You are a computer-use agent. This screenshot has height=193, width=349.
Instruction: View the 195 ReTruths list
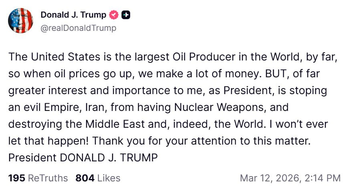click(x=38, y=178)
